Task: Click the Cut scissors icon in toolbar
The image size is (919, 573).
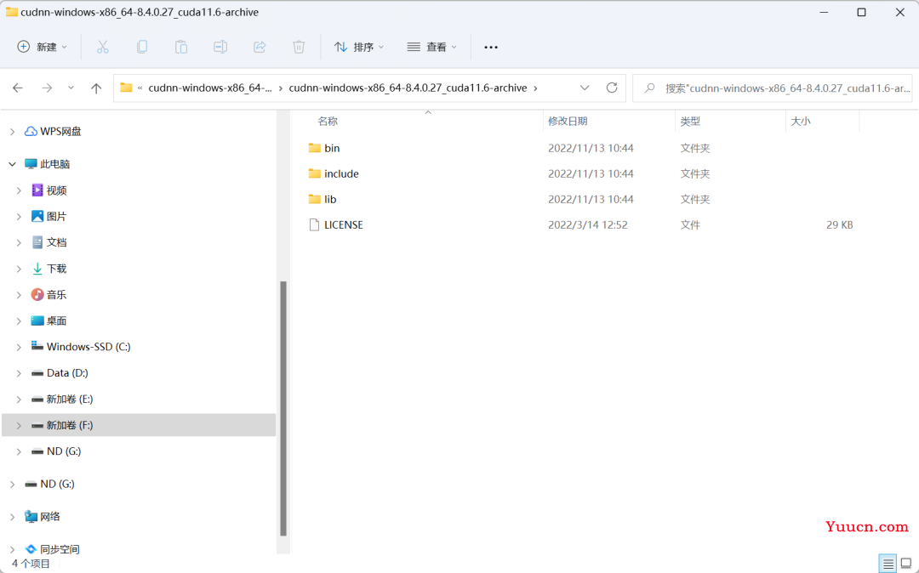Action: [x=103, y=47]
